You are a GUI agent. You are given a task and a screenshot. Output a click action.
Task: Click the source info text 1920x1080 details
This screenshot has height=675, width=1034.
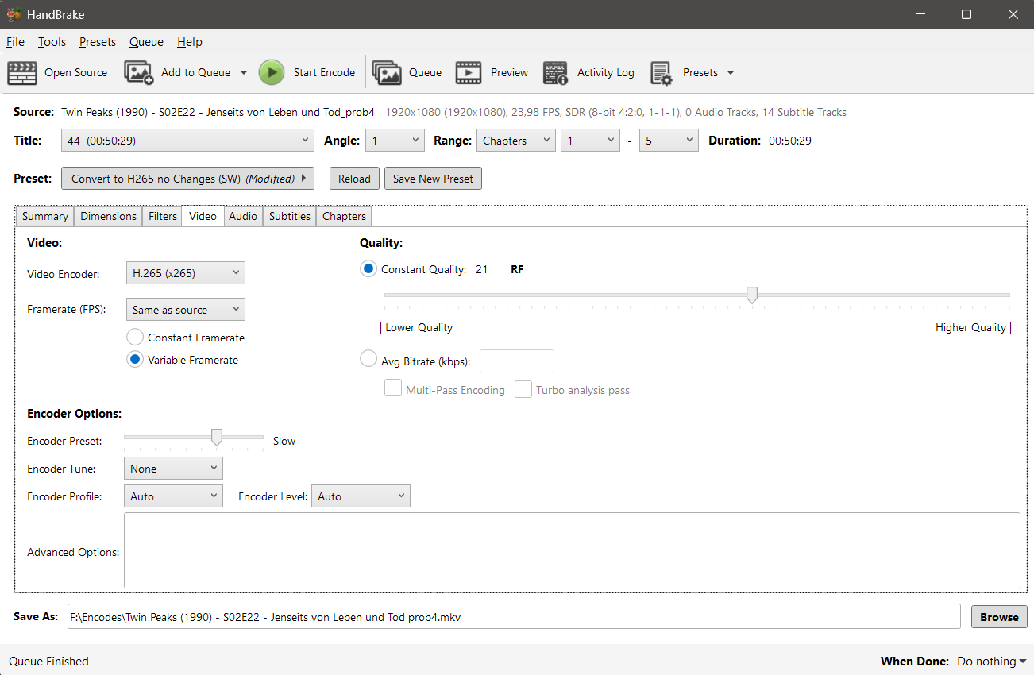616,112
